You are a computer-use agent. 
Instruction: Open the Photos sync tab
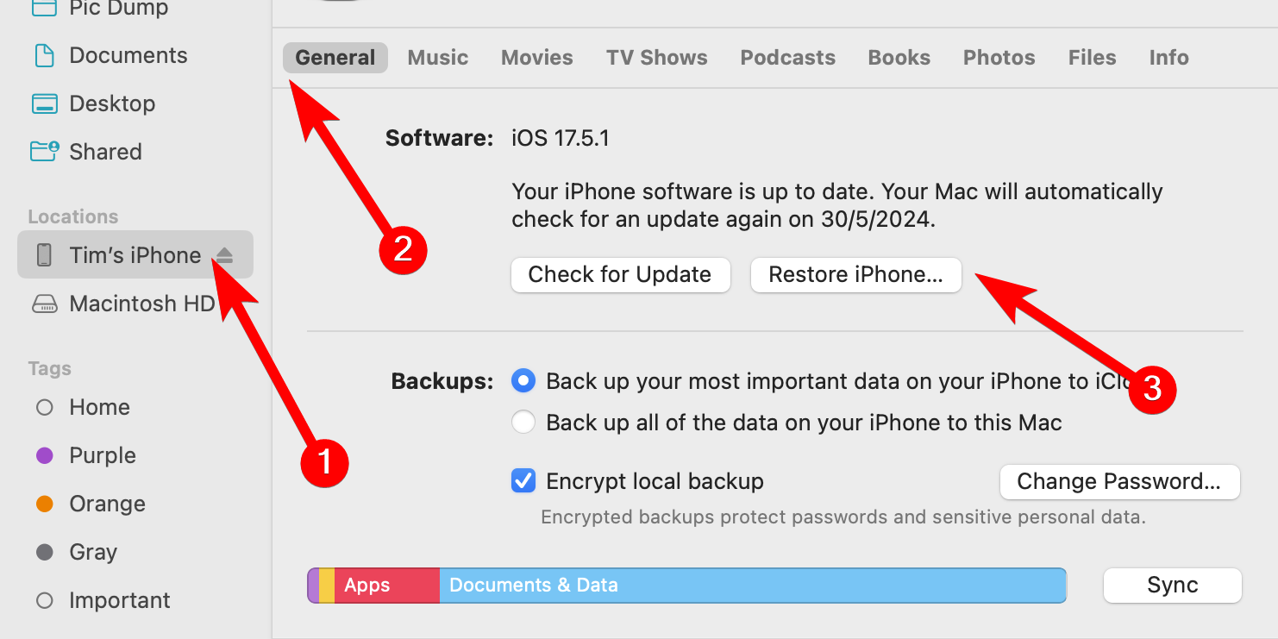coord(998,57)
